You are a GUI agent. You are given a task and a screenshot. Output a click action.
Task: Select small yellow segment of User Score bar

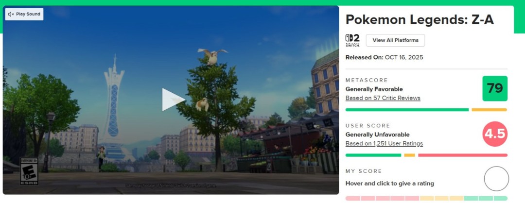[409, 155]
